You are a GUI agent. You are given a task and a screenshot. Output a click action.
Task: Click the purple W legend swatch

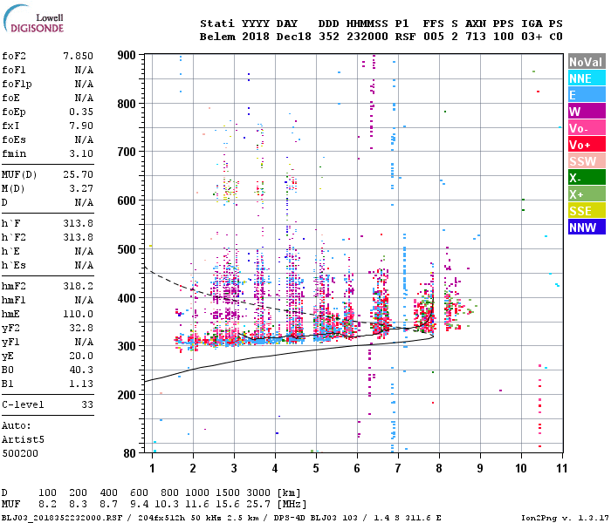click(587, 112)
